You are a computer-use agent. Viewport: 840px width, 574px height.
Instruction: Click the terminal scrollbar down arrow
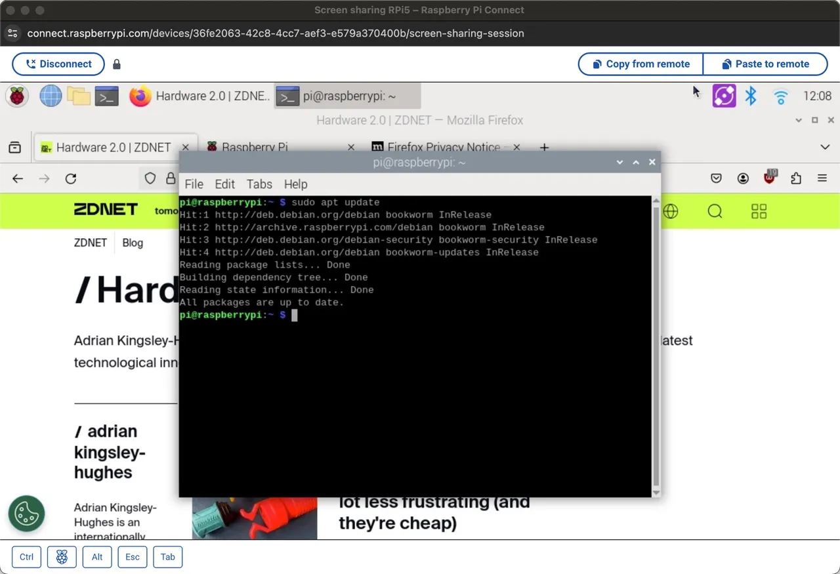click(x=656, y=493)
